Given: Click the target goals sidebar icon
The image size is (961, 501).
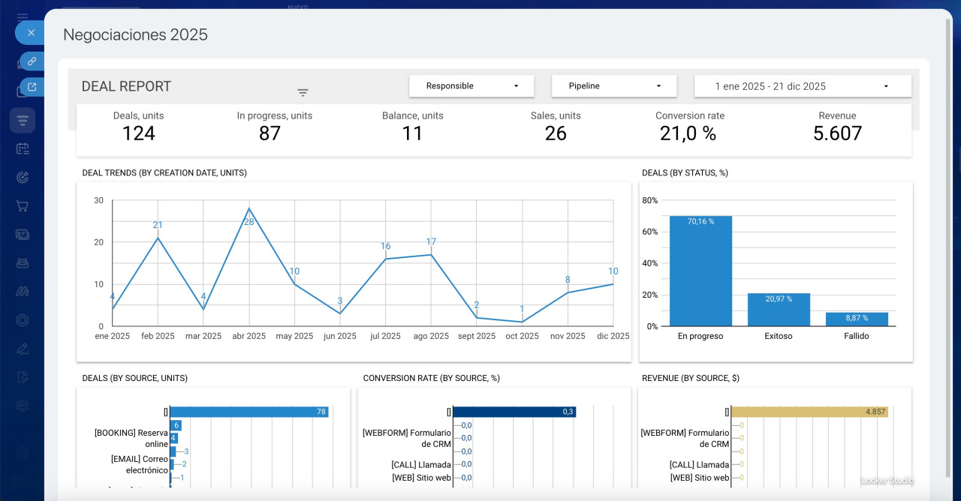Looking at the screenshot, I should point(23,177).
